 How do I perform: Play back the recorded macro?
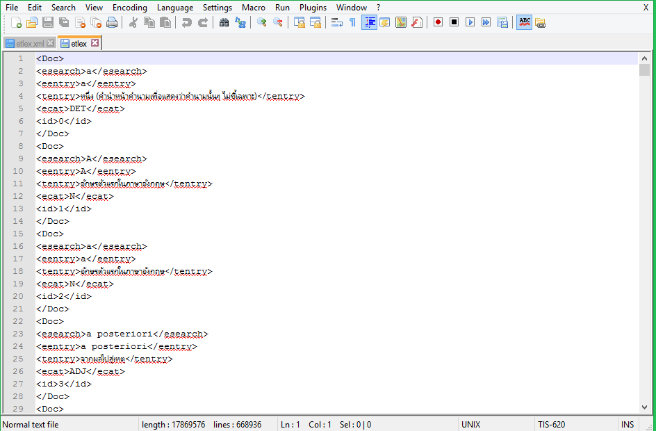tap(470, 22)
